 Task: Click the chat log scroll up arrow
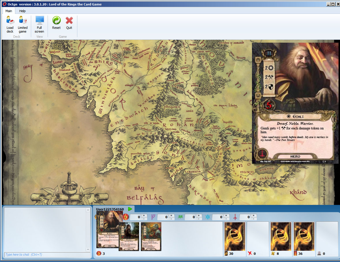pyautogui.click(x=88, y=210)
